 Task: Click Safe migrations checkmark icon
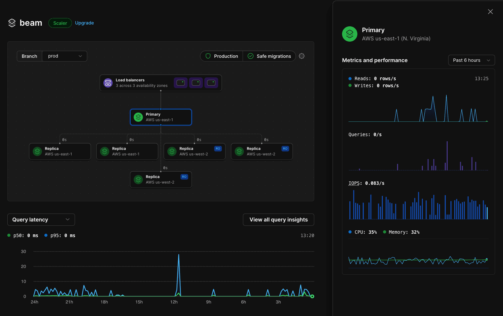pyautogui.click(x=251, y=56)
